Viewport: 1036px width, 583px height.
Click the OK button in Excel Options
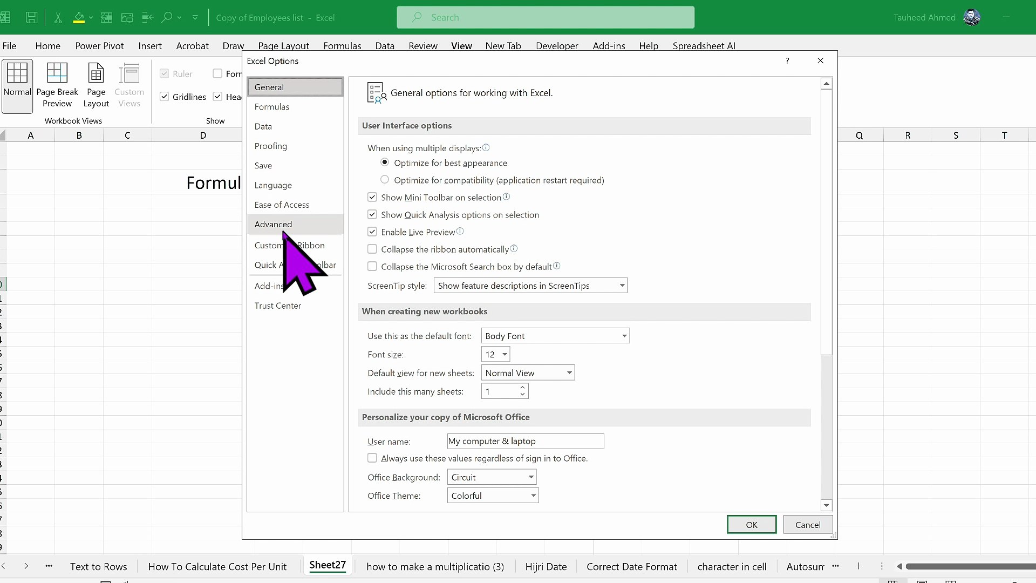pos(751,524)
